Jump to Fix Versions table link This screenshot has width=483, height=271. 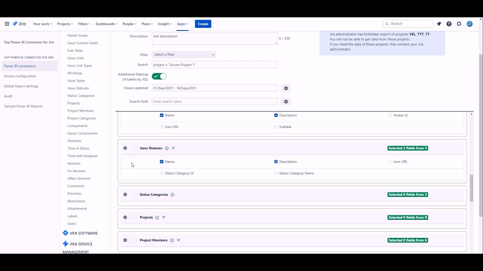[x=77, y=171]
